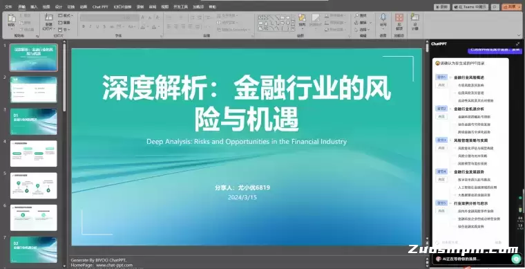Click the 章节2 chapter tag

click(x=441, y=109)
